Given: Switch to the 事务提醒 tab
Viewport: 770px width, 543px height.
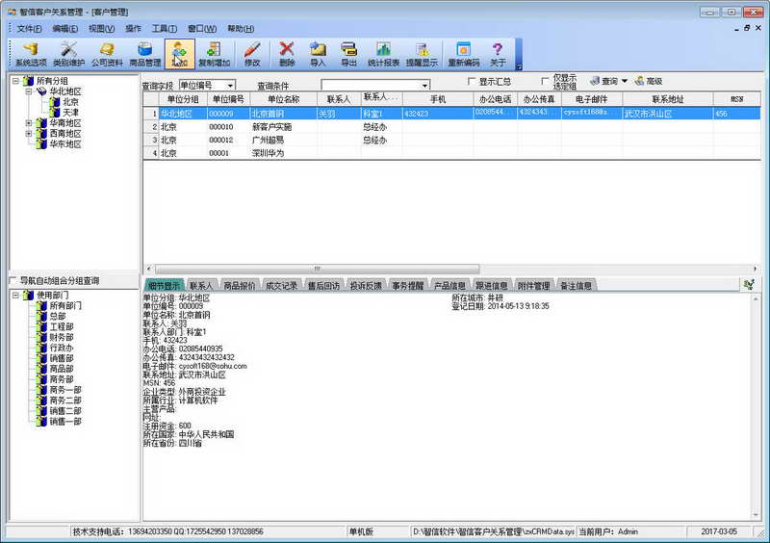Looking at the screenshot, I should tap(407, 286).
